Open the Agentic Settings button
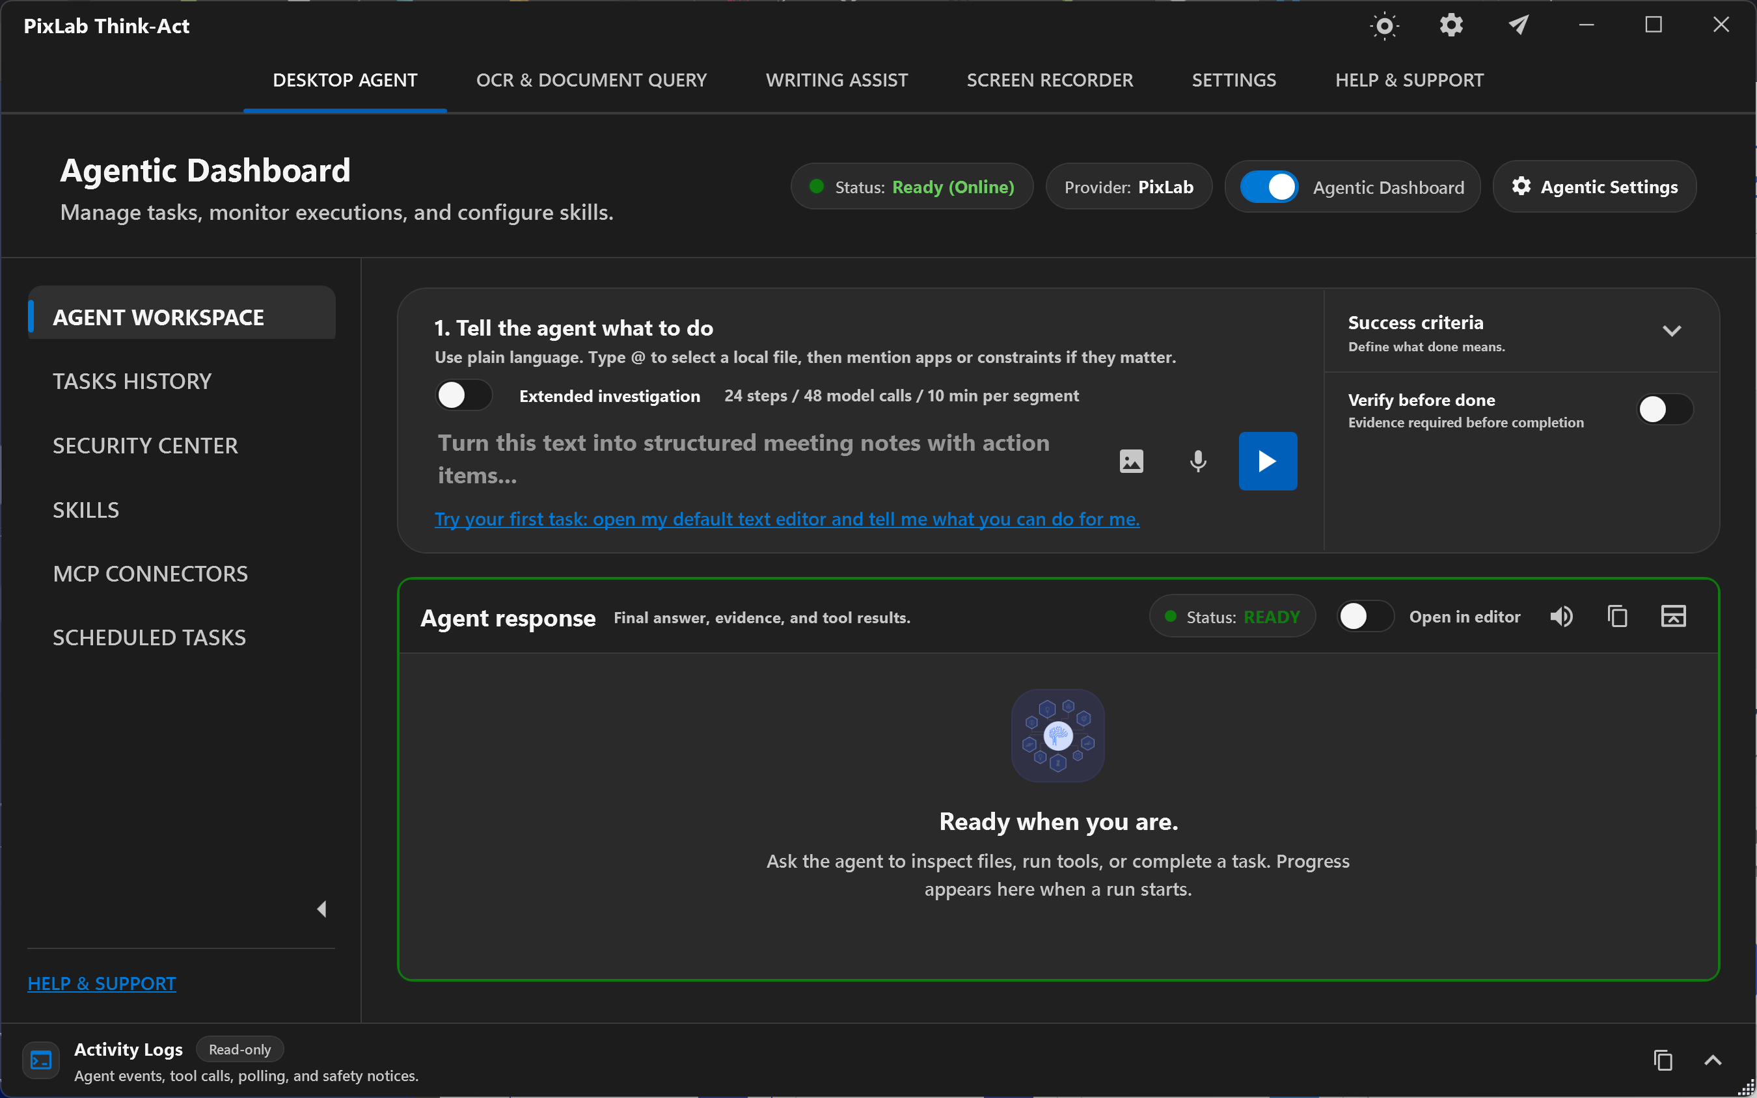This screenshot has height=1098, width=1757. (x=1594, y=187)
